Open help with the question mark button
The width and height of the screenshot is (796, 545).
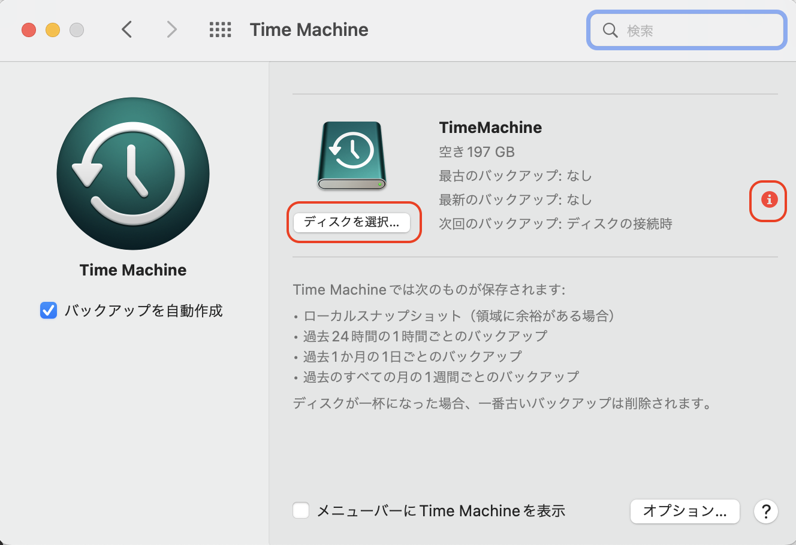tap(766, 511)
